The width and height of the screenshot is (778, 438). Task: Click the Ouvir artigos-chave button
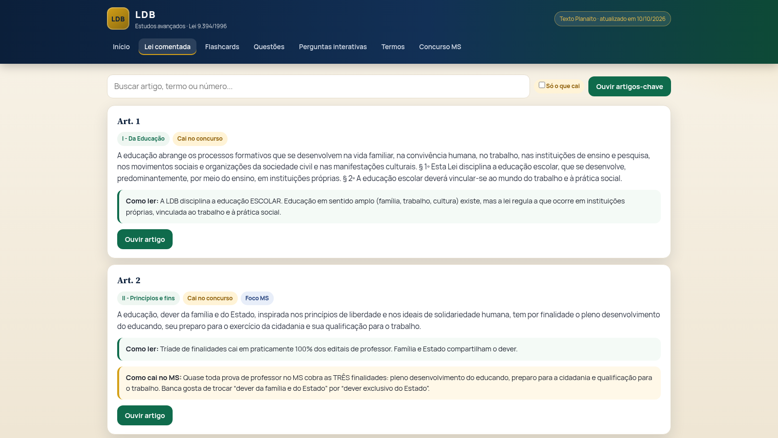pos(630,87)
